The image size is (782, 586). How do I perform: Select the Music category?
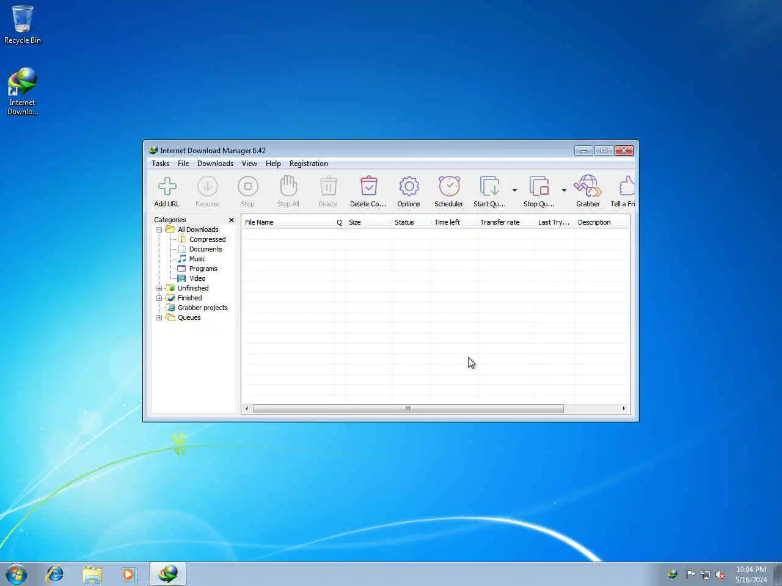point(197,259)
